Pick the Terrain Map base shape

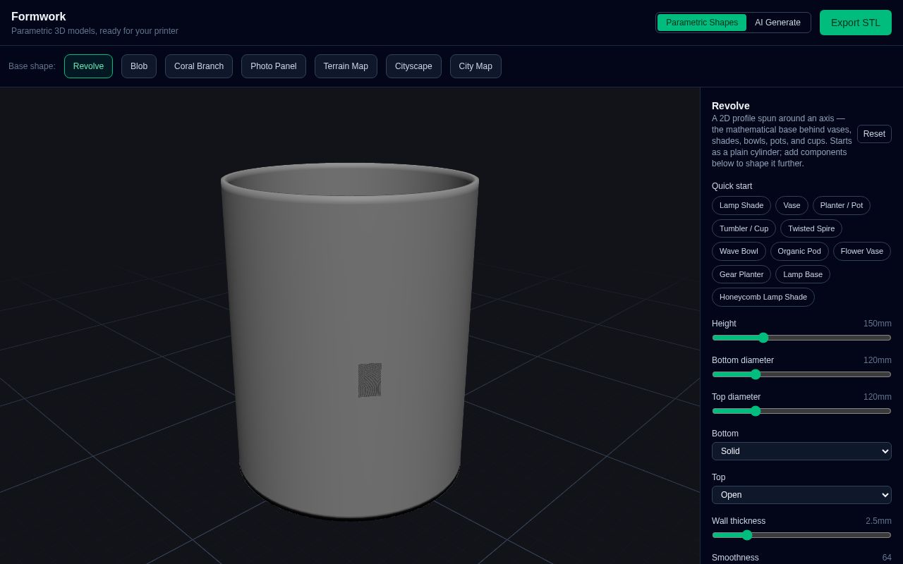click(x=346, y=66)
